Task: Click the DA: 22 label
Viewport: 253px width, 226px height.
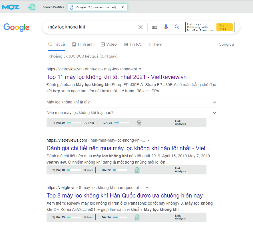Action: [x=106, y=170]
